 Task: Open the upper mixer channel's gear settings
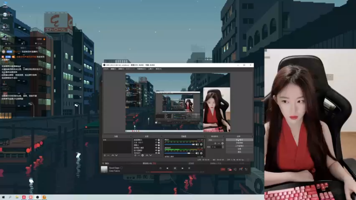201,144
